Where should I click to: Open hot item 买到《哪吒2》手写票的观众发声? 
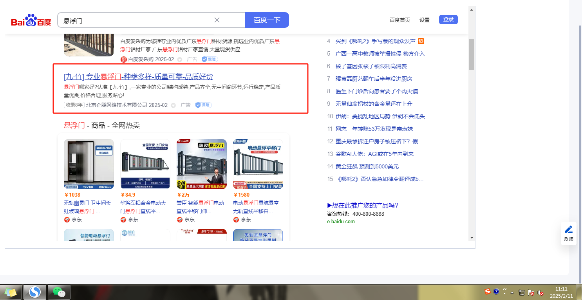click(x=376, y=41)
